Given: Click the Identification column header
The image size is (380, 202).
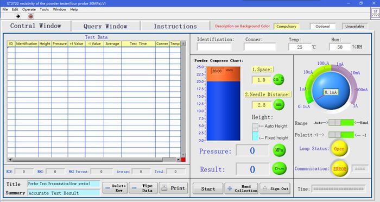Looking at the screenshot, I should tap(27, 43).
